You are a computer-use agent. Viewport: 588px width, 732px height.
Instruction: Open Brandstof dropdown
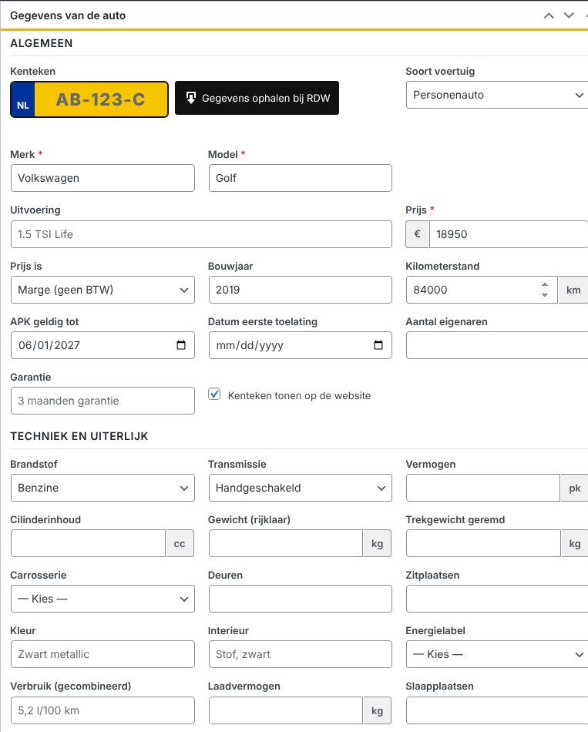click(x=102, y=488)
